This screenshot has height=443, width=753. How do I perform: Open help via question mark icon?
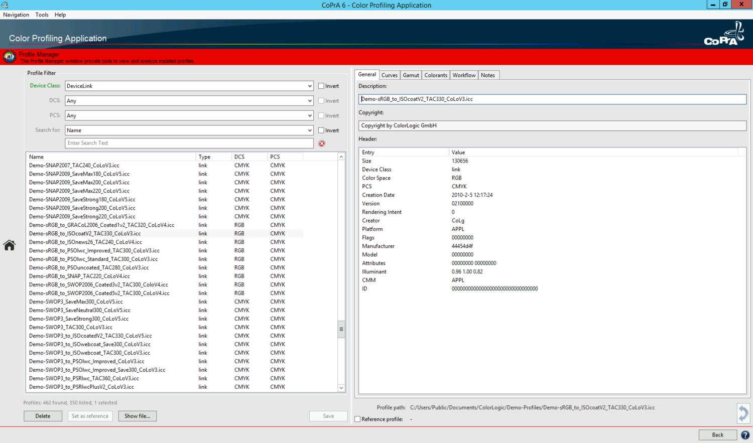(x=745, y=435)
